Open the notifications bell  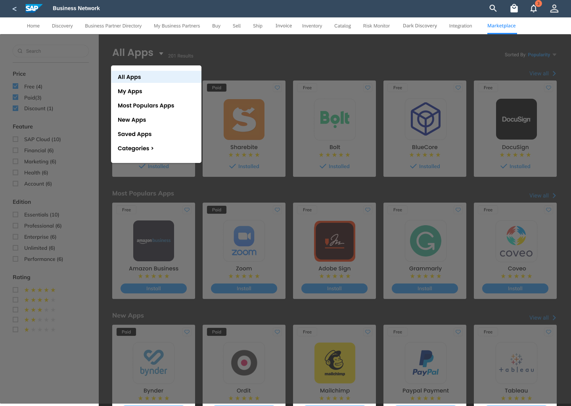click(x=534, y=8)
